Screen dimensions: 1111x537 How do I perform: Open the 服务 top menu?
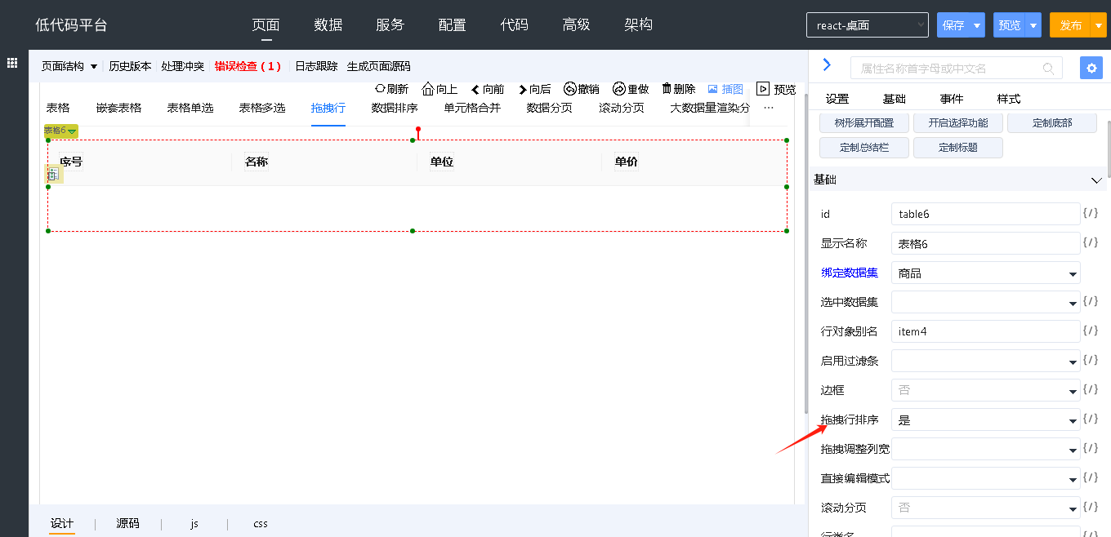(390, 24)
